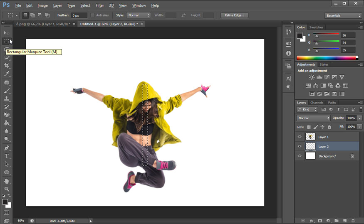Choose the Horizontal Type tool
Image resolution: width=364 pixels, height=224 pixels.
(x=7, y=156)
